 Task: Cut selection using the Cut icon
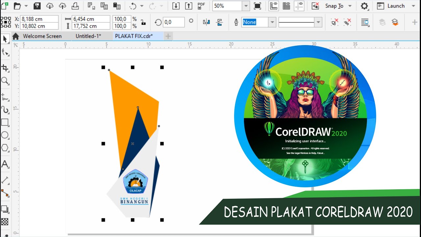[92, 6]
